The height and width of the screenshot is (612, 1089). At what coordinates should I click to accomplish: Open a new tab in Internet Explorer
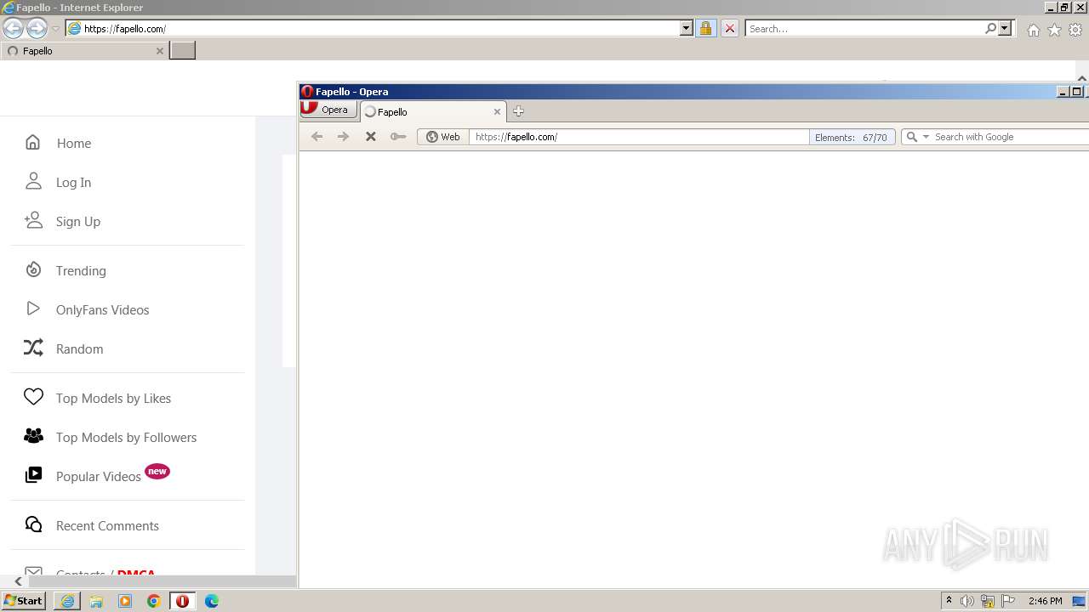[x=182, y=51]
